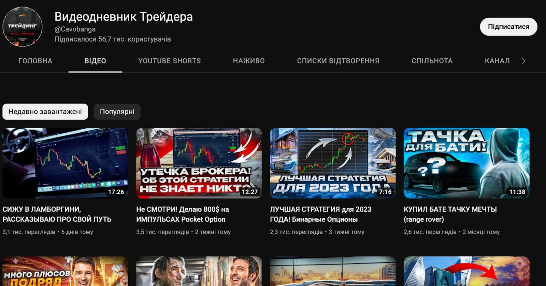
Task: Click title СИЖУ В ЛАМБОРГИНИ video link
Action: pyautogui.click(x=57, y=214)
